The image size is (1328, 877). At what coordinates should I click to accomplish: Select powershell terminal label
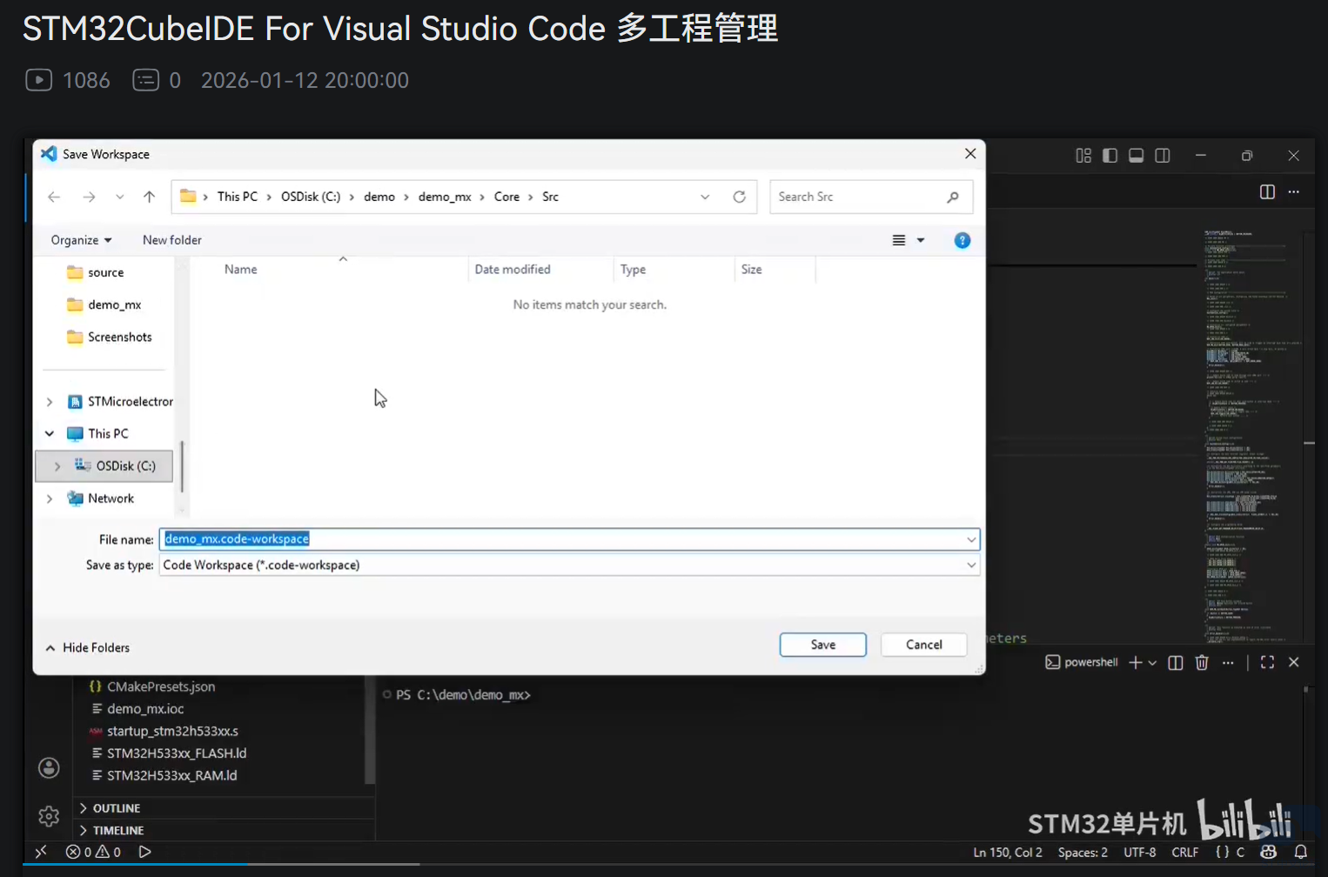(x=1082, y=662)
